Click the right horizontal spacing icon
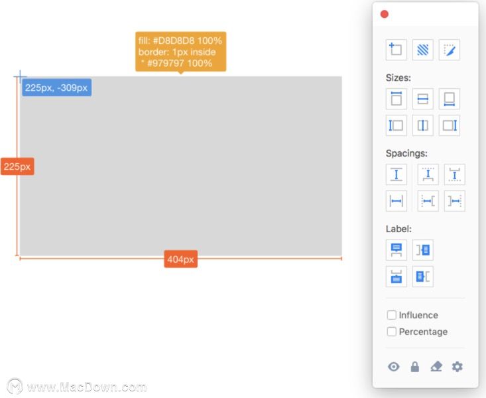The width and height of the screenshot is (486, 398). point(455,201)
